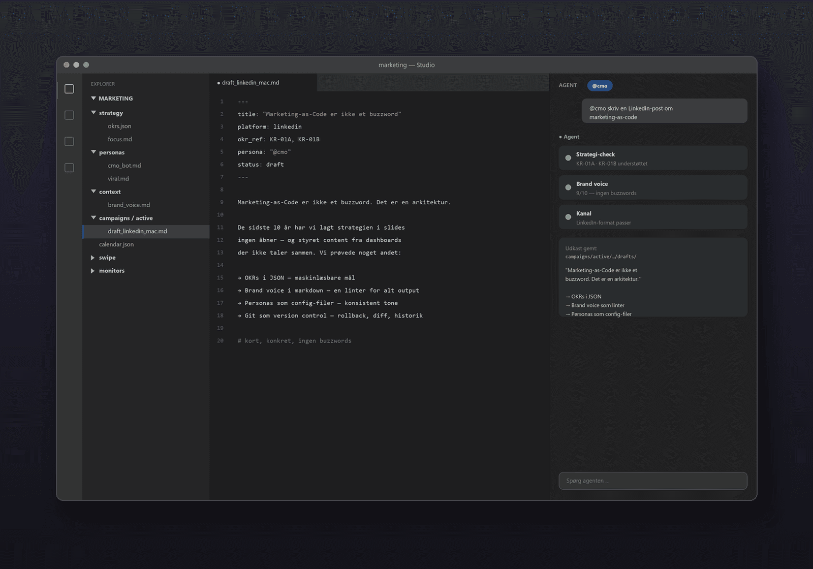The image size is (813, 569).
Task: Click the platform: linkedin line
Action: pos(269,127)
